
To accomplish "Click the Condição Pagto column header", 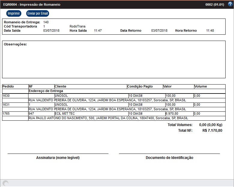I will pos(140,86).
